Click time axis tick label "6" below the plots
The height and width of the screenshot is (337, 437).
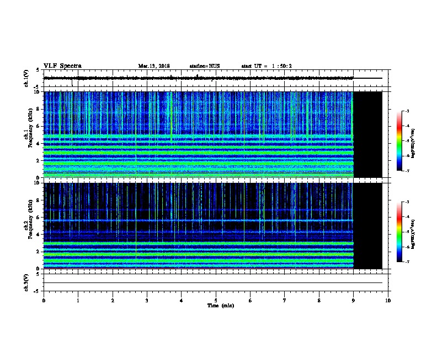pos(251,301)
